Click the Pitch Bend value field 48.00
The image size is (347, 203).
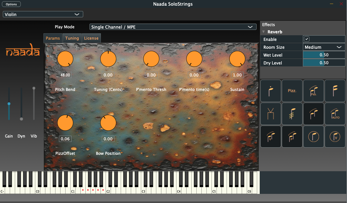[65, 75]
